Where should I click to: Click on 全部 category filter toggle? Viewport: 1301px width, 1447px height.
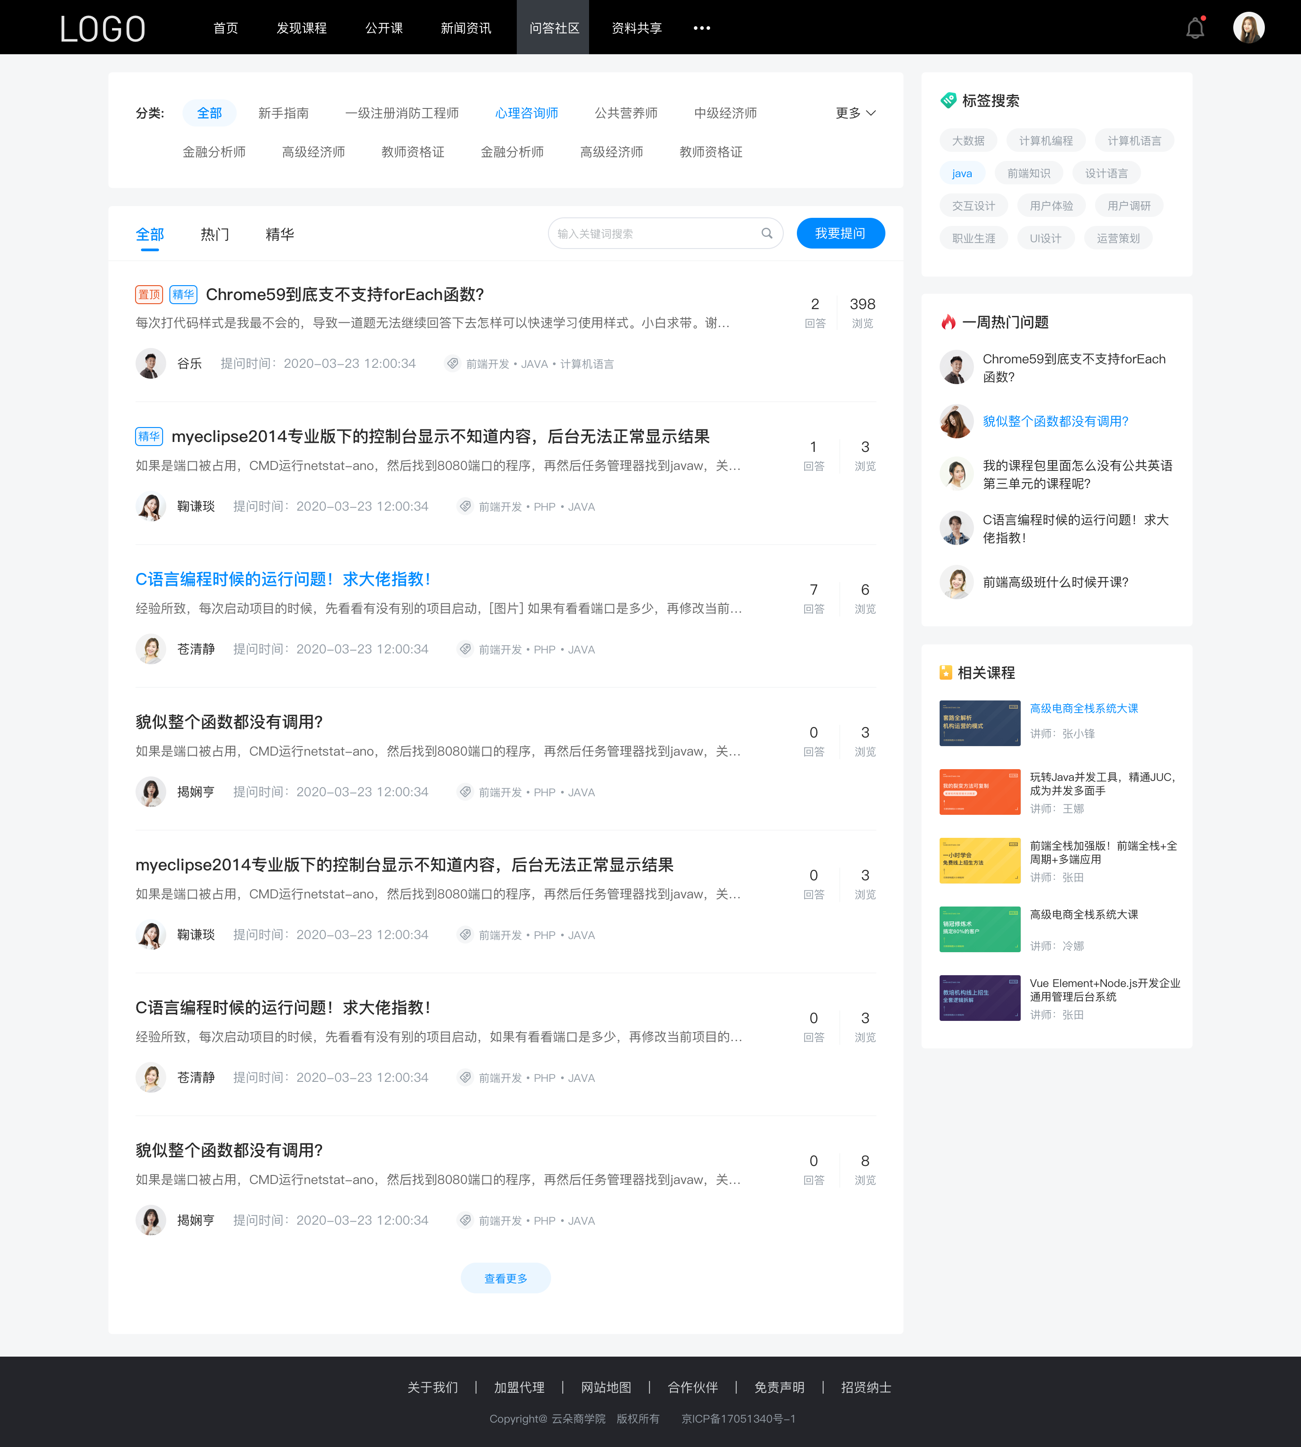pyautogui.click(x=208, y=113)
